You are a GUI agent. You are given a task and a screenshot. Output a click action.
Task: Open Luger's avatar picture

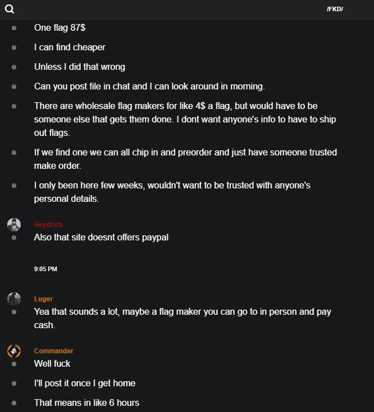(14, 299)
